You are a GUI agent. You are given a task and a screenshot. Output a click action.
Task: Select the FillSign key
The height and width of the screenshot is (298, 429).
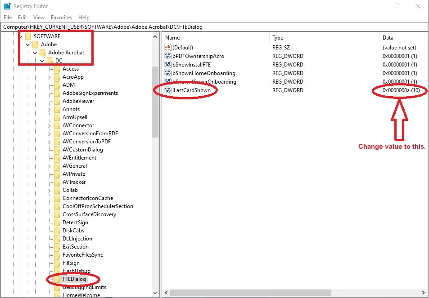[x=71, y=263]
